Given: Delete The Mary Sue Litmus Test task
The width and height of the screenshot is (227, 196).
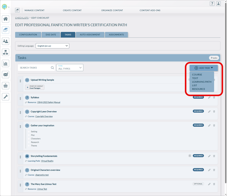Looking at the screenshot, I should coord(214,184).
